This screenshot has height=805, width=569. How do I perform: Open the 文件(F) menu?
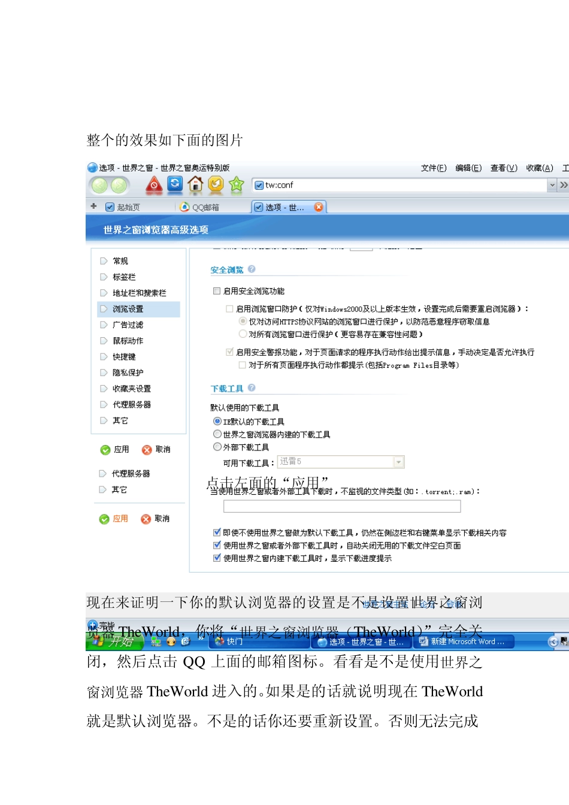(x=434, y=168)
